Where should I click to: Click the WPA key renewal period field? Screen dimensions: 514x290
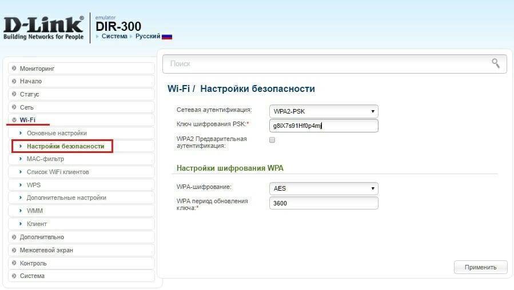(324, 203)
